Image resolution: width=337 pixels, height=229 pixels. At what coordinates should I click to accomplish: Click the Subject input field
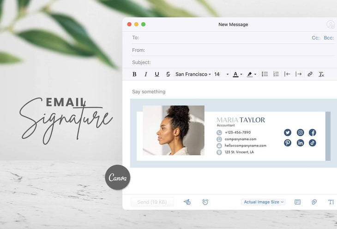(231, 62)
